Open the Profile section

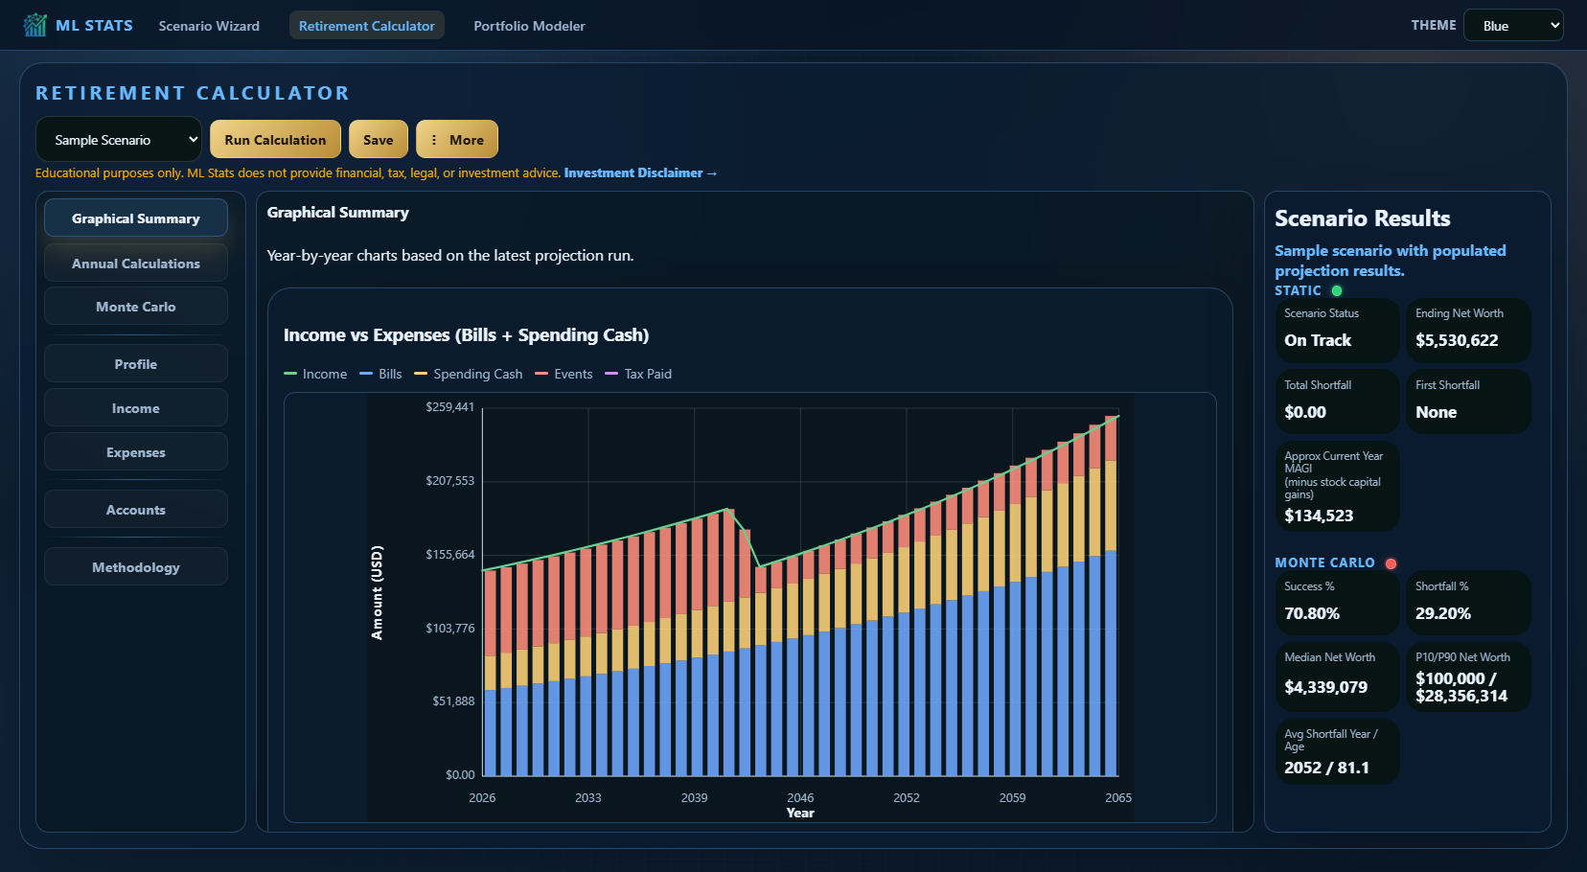click(x=136, y=364)
